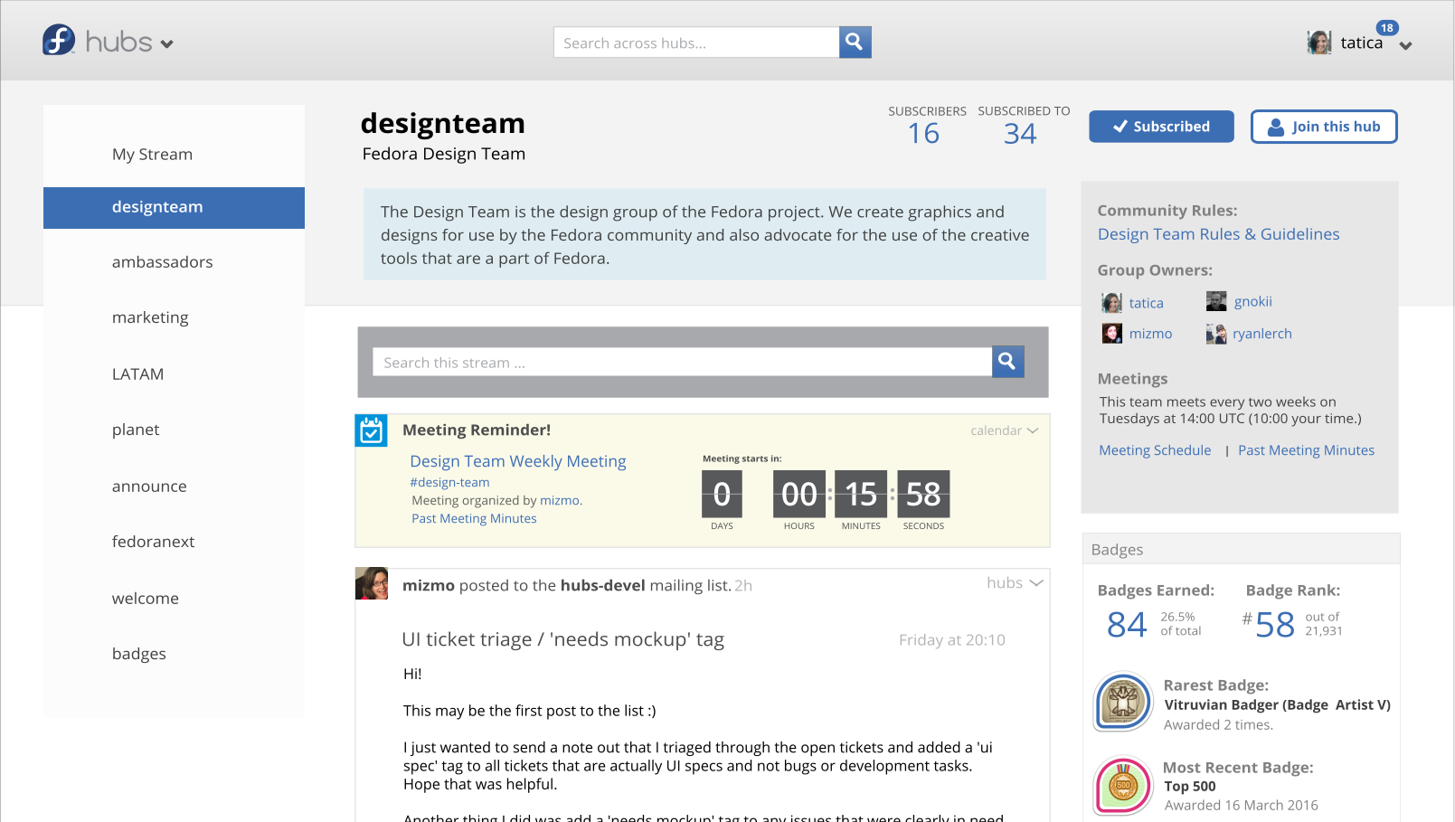This screenshot has width=1455, height=822.
Task: Click the checkmark on Subscribed button
Action: pyautogui.click(x=1120, y=127)
